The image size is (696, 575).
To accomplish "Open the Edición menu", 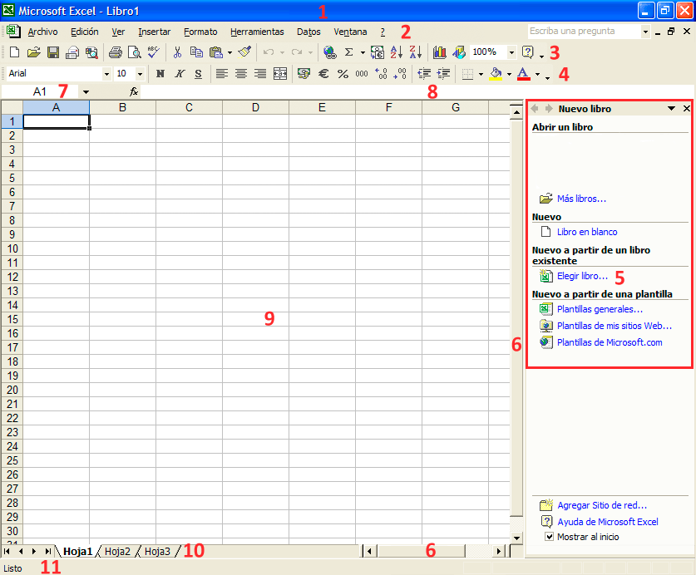I will click(x=85, y=32).
